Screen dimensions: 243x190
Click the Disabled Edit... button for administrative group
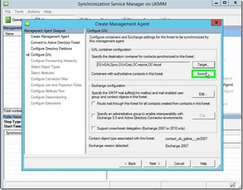pyautogui.click(x=203, y=116)
